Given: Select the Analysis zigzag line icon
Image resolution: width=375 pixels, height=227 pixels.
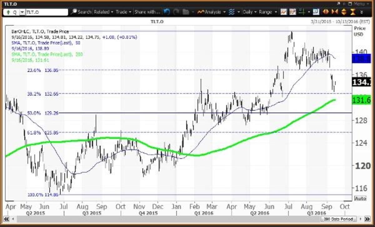Looking at the screenshot, I should pos(202,12).
